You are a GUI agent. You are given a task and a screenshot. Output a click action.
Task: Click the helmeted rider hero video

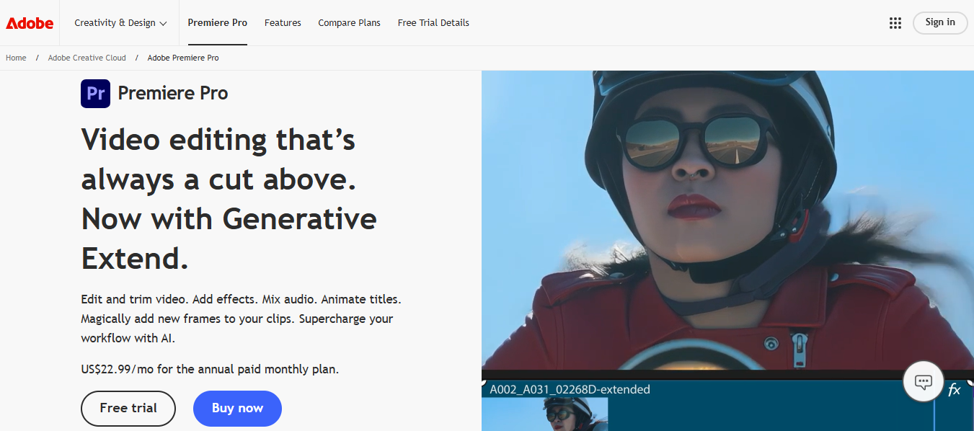[x=727, y=220]
